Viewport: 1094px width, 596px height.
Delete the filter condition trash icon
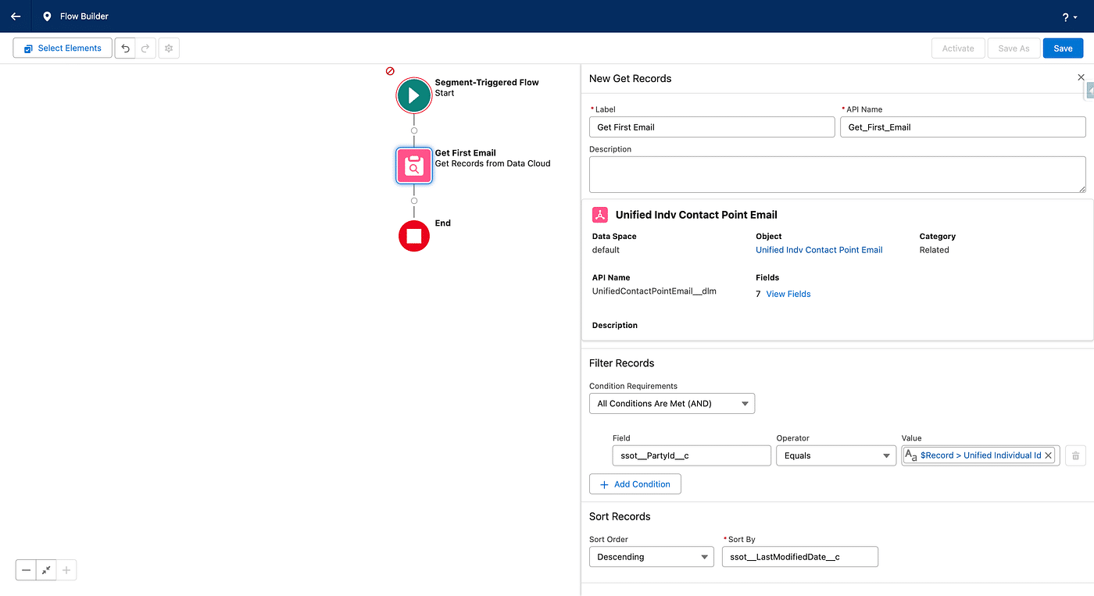pyautogui.click(x=1075, y=455)
